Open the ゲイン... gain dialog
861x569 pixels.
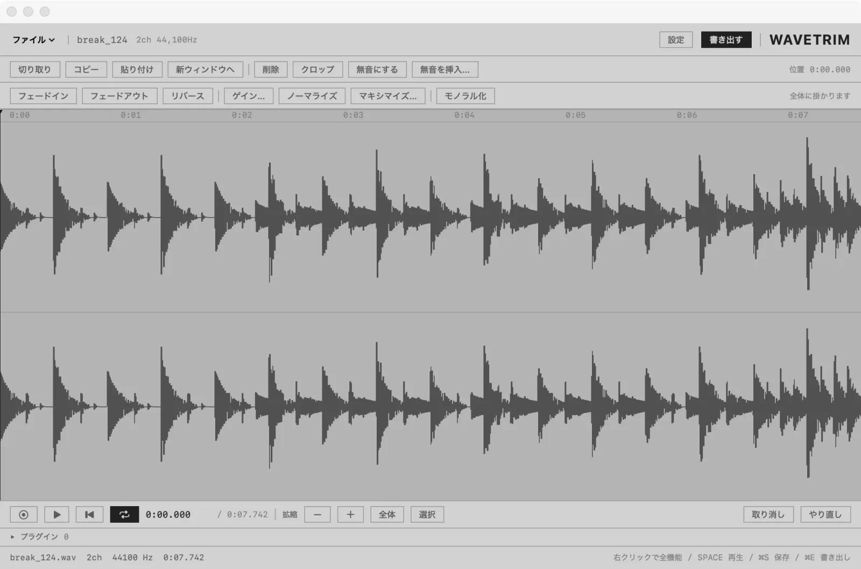point(249,96)
